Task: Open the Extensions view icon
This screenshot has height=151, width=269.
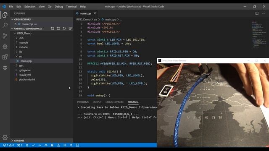Action: tap(5, 57)
